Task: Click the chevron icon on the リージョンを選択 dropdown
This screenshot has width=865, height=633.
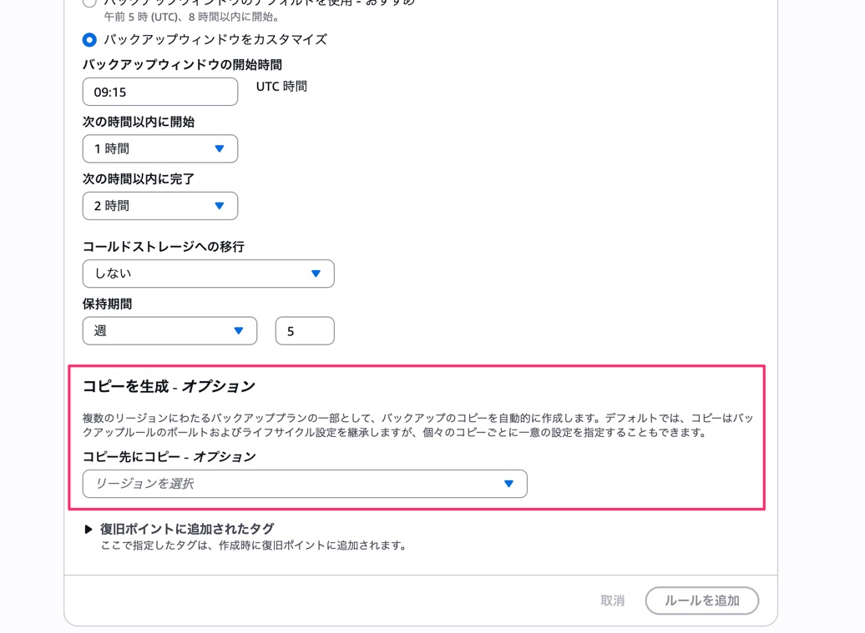Action: [509, 484]
